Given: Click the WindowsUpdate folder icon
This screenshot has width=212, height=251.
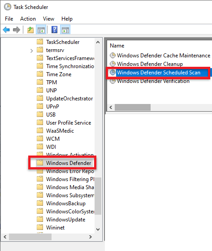Looking at the screenshot, I should [x=40, y=219].
